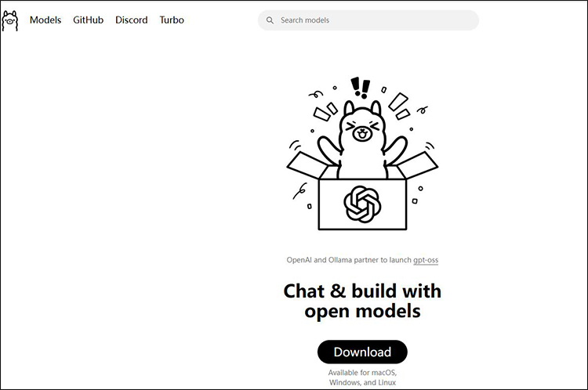Image resolution: width=588 pixels, height=390 pixels.
Task: Focus the Search models field
Action: point(368,20)
